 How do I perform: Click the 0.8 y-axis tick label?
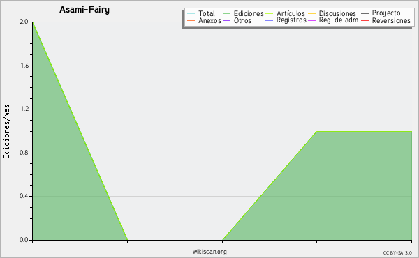point(24,153)
